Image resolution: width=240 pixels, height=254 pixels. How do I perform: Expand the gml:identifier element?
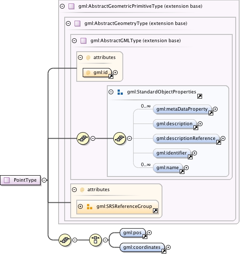(194, 153)
